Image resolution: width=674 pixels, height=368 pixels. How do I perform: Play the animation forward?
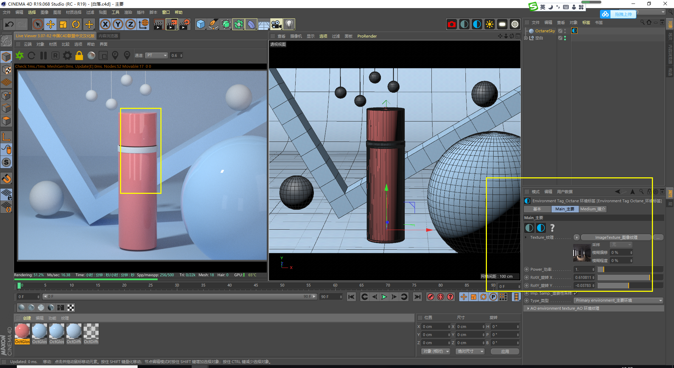384,297
